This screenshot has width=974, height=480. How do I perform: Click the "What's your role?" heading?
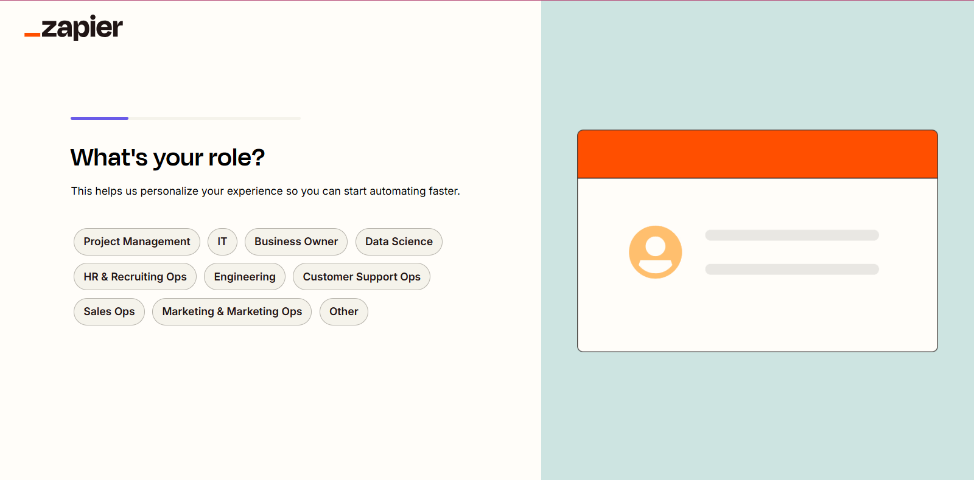[167, 158]
